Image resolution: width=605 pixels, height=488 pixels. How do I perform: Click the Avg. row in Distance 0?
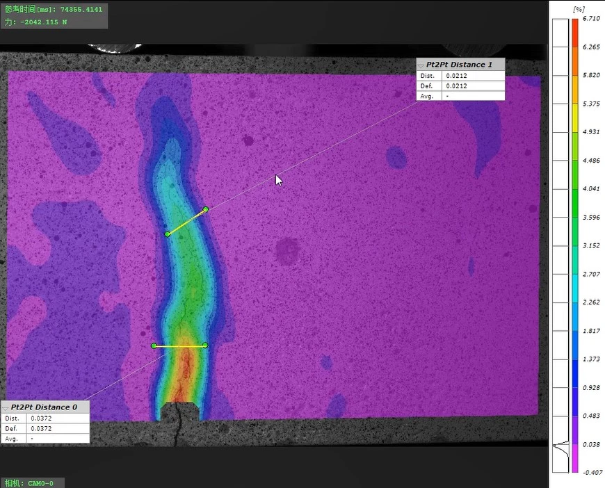46,439
